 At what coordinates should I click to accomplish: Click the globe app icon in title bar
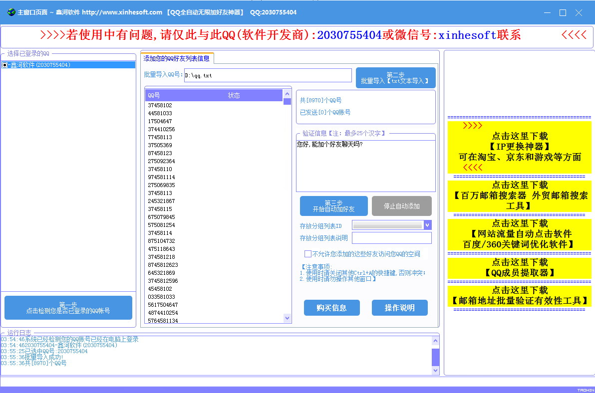click(x=11, y=12)
